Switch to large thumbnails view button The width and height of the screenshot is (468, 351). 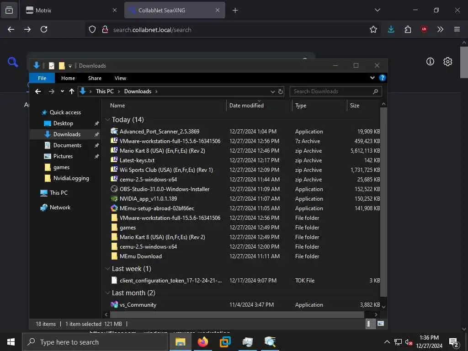click(381, 324)
